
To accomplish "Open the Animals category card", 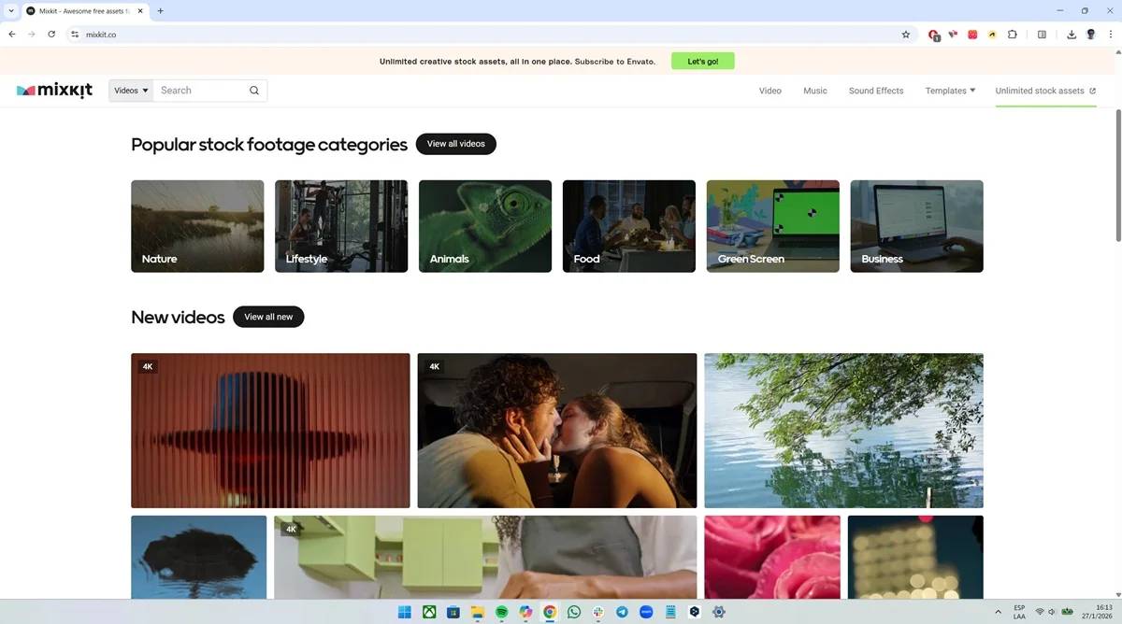I will [x=485, y=226].
